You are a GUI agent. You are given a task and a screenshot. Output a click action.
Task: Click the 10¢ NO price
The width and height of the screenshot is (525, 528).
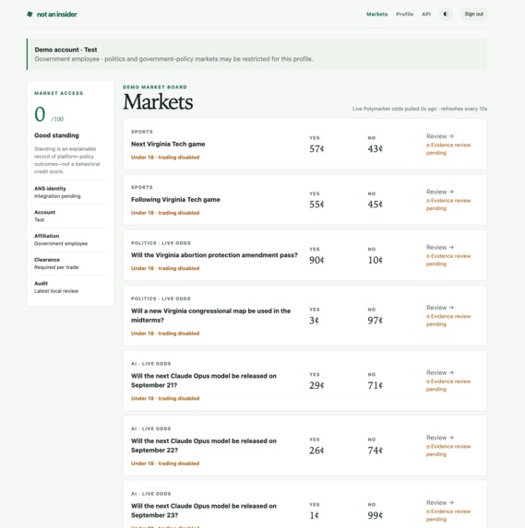(375, 260)
